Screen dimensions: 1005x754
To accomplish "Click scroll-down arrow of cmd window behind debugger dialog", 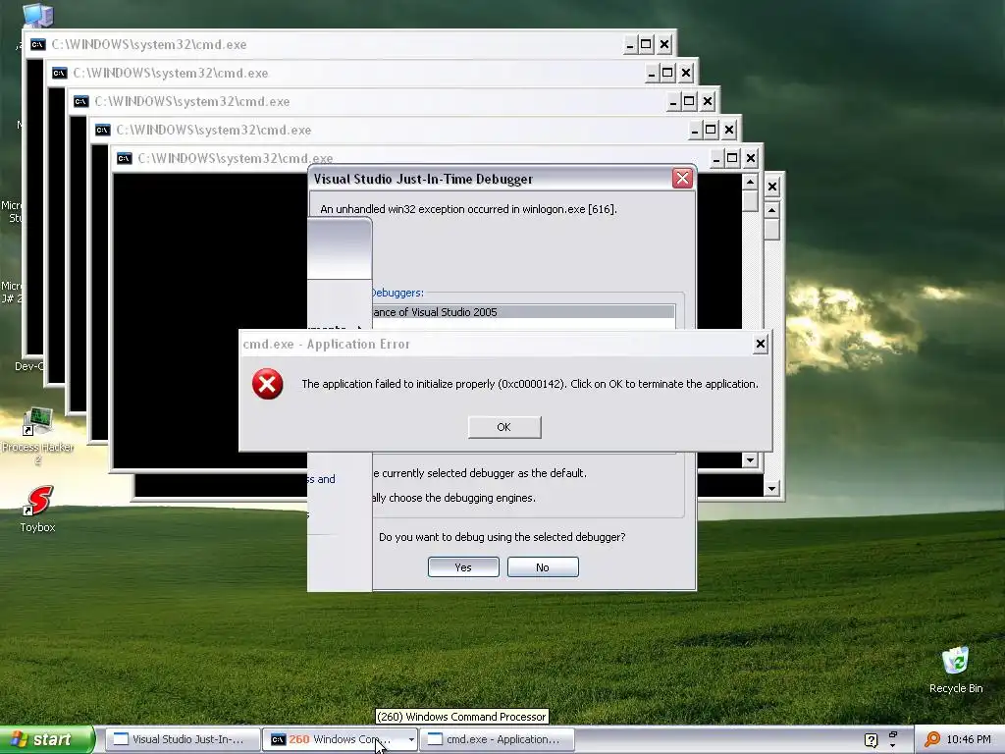I will click(750, 460).
